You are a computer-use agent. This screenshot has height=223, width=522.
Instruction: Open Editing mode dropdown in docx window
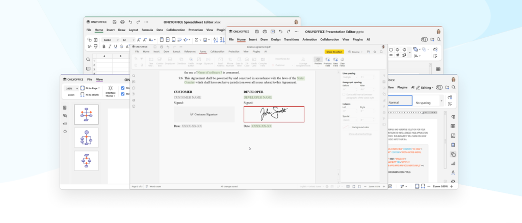pos(425,87)
